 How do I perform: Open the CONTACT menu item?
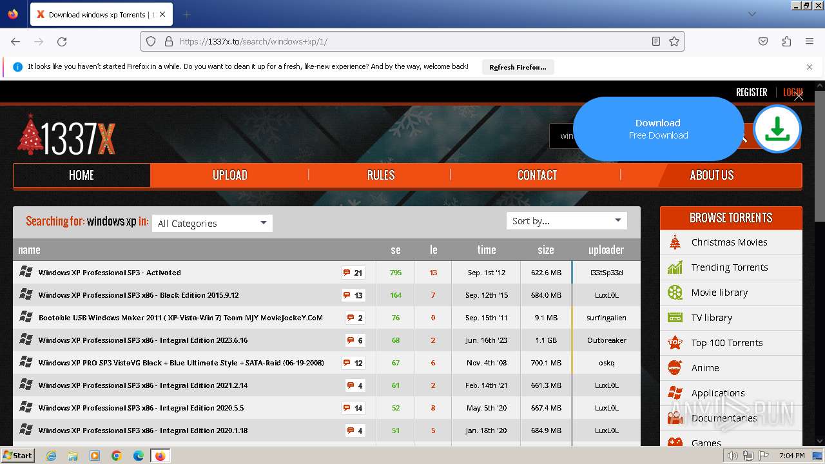pyautogui.click(x=537, y=175)
